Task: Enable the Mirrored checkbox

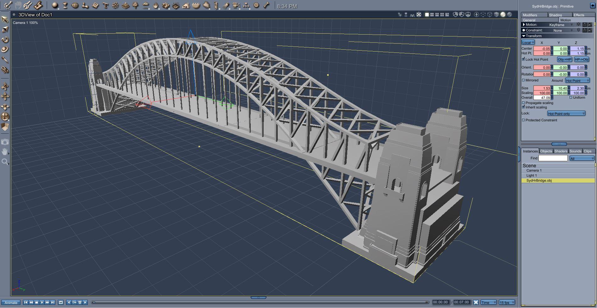Action: pos(523,80)
